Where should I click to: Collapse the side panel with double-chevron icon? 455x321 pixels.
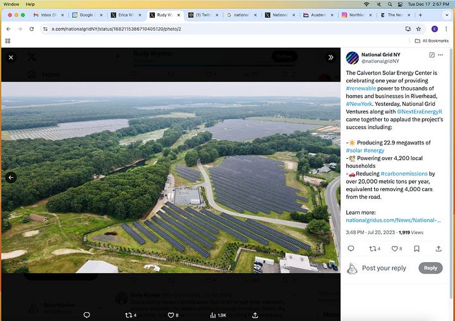pos(331,57)
